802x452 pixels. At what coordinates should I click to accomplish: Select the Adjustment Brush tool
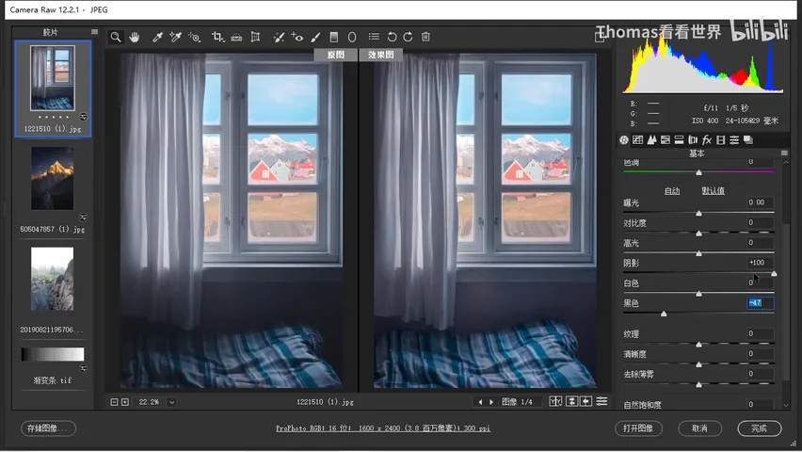[315, 37]
